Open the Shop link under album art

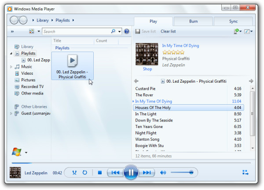point(147,69)
